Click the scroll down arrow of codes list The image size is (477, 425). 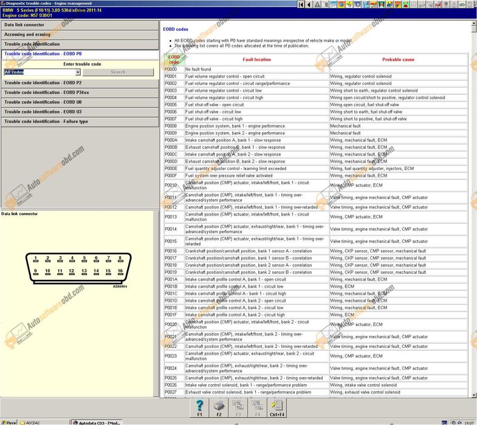point(473,395)
